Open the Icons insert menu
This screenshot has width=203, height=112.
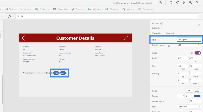pyautogui.click(x=128, y=9)
